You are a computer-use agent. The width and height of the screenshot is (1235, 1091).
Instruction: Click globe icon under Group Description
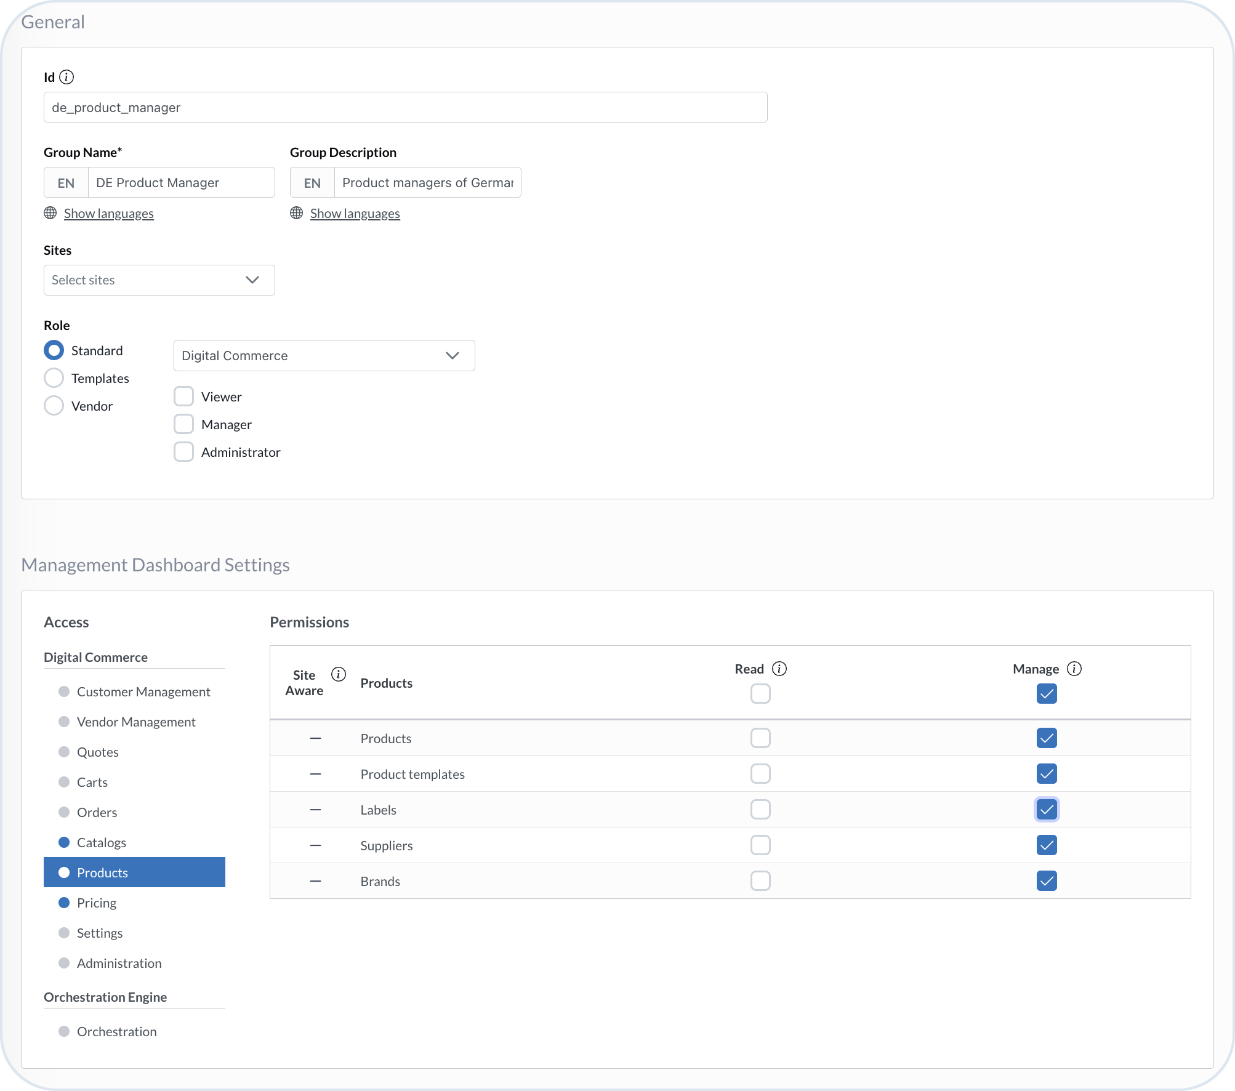pyautogui.click(x=297, y=213)
